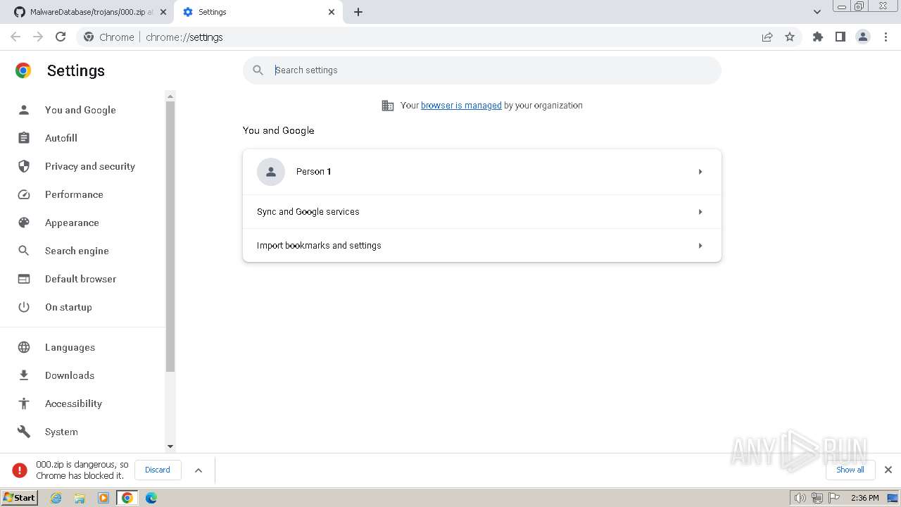Click the taskbar clock showing 2:36 PM
901x507 pixels.
tap(865, 498)
